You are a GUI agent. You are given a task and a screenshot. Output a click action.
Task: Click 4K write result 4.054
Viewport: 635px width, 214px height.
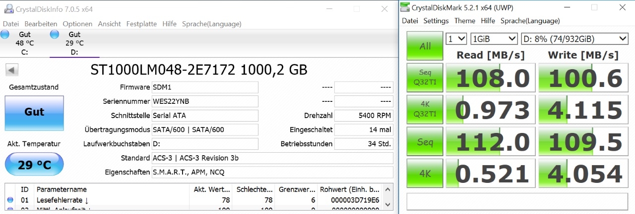point(584,173)
